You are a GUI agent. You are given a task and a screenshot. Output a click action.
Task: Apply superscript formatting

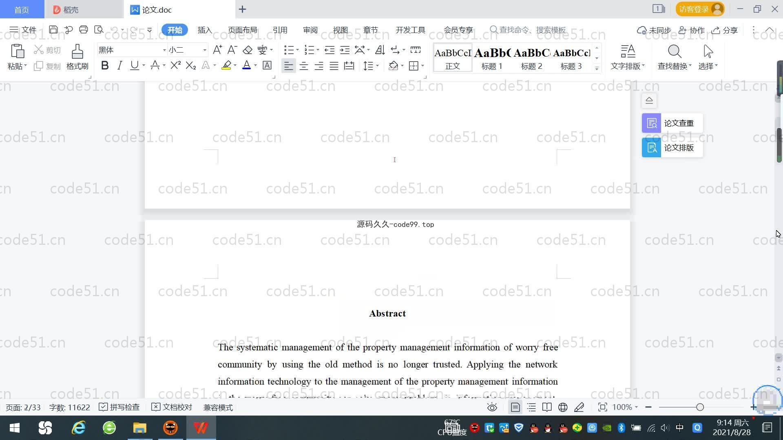pos(176,65)
